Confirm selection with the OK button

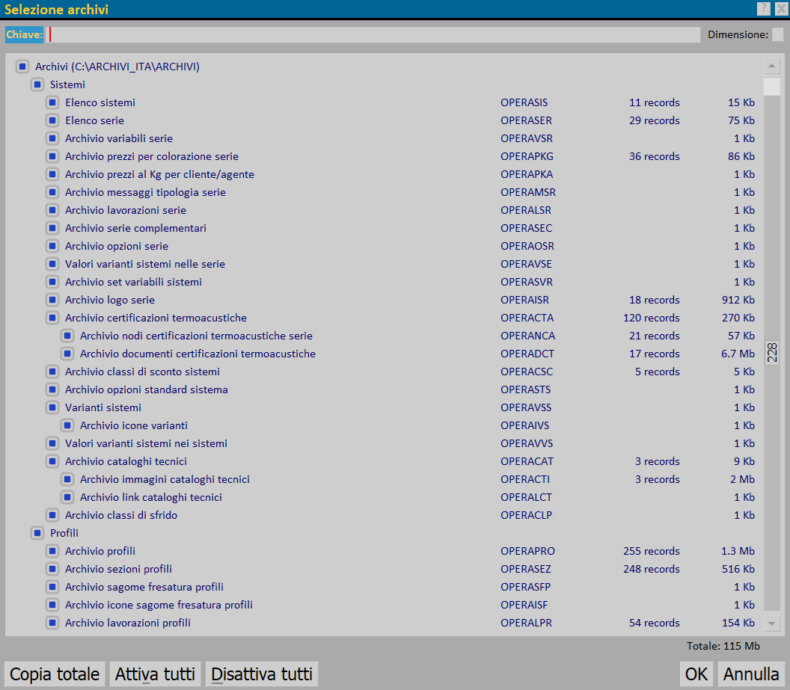[696, 674]
